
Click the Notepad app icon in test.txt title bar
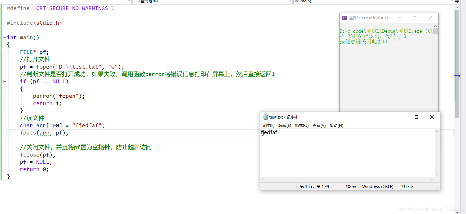click(x=265, y=117)
